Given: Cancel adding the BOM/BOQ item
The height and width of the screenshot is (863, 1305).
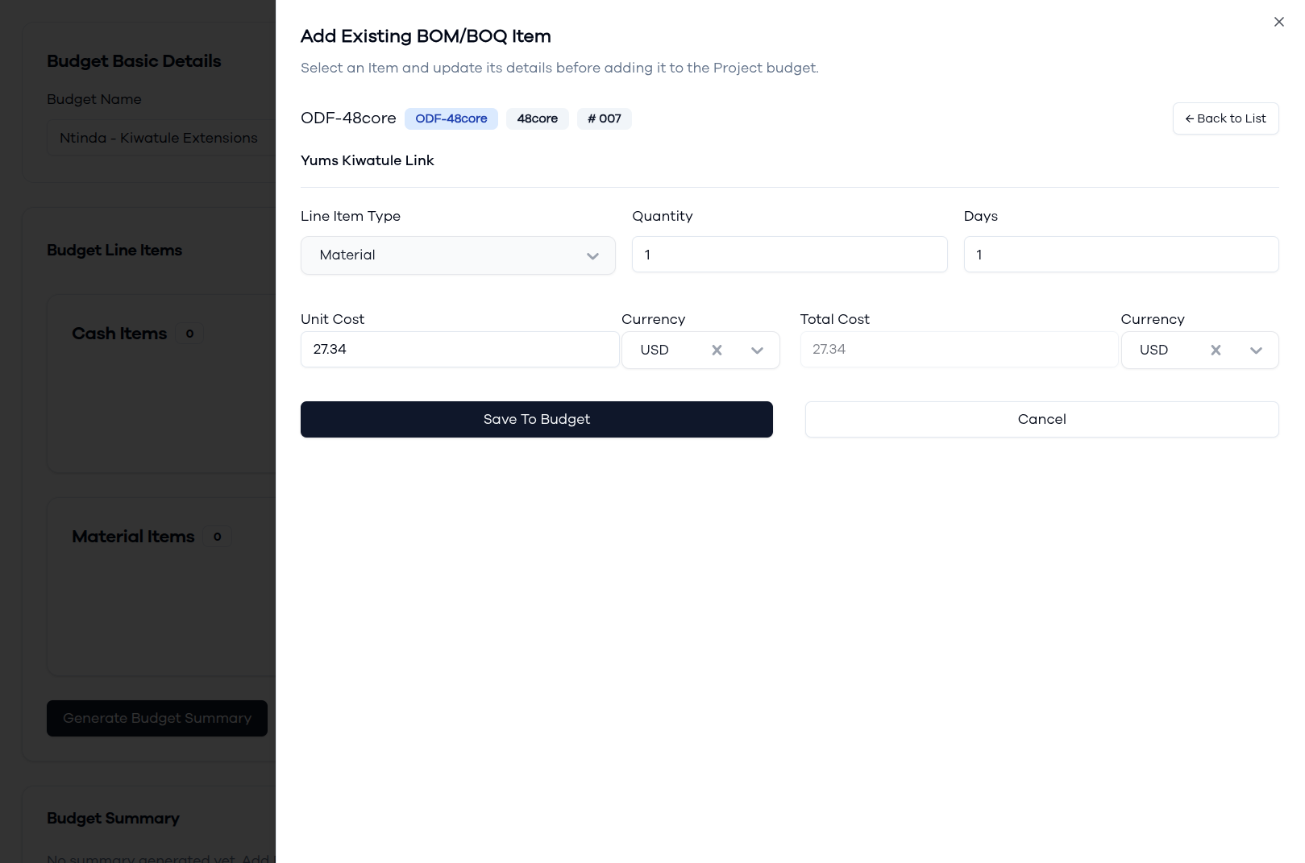Looking at the screenshot, I should (1041, 419).
